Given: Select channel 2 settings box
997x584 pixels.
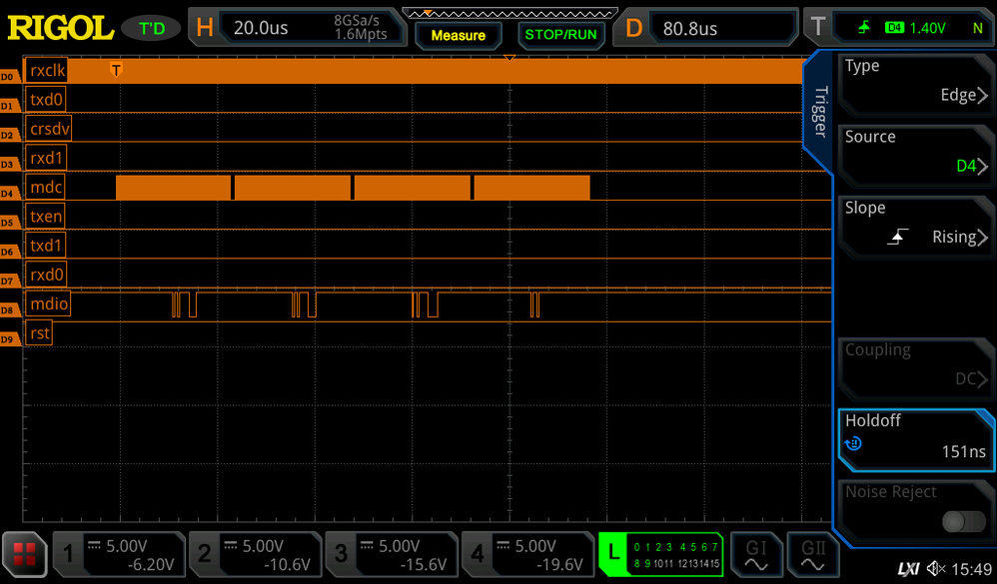Looking at the screenshot, I should coord(255,554).
